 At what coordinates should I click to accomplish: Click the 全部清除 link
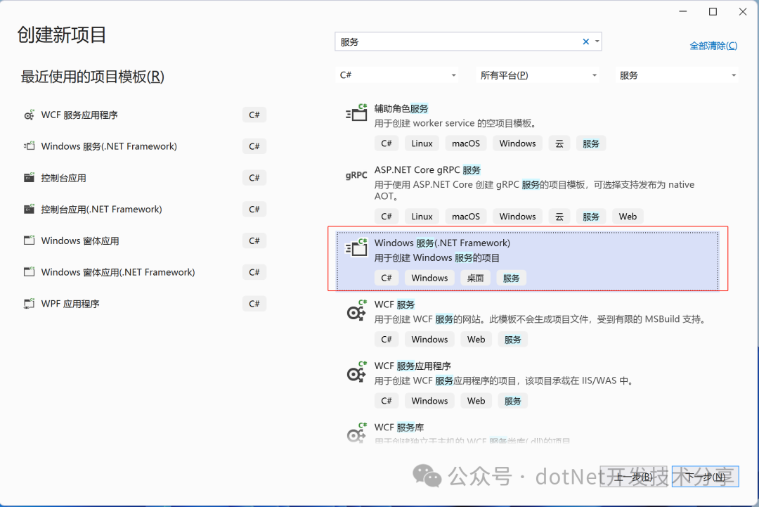click(x=713, y=46)
